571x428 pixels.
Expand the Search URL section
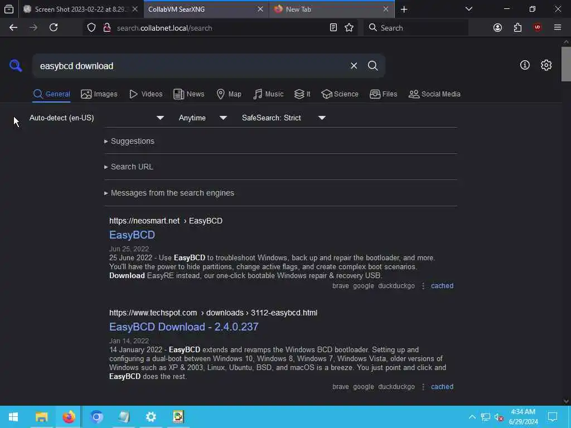(x=129, y=167)
